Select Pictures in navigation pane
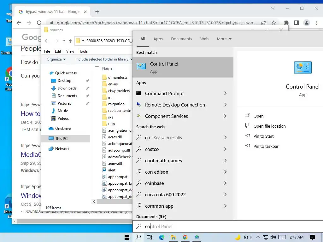Screen dimensions: 323x242 (64, 103)
